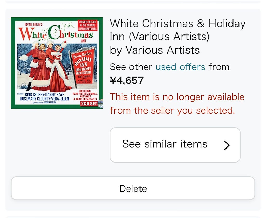
Task: Click the Premiere Release red box on cover
Action: [88, 25]
